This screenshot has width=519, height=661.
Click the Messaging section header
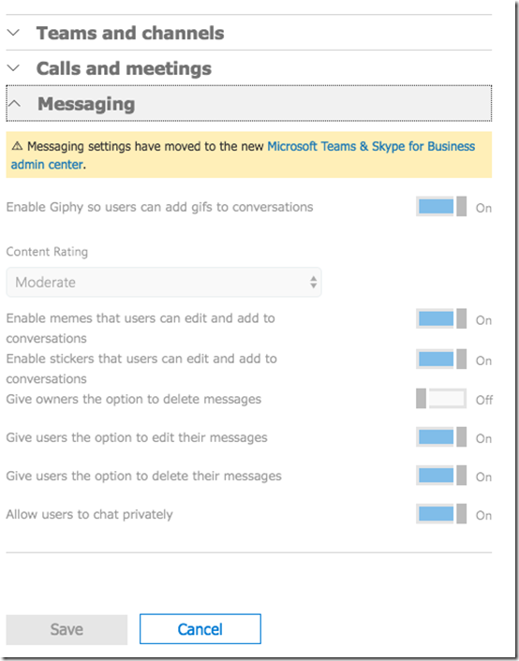coord(249,103)
